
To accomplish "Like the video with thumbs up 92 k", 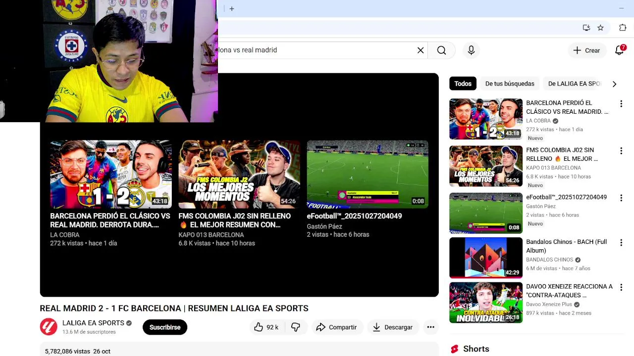I will click(266, 327).
